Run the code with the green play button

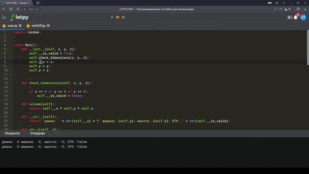tap(112, 17)
